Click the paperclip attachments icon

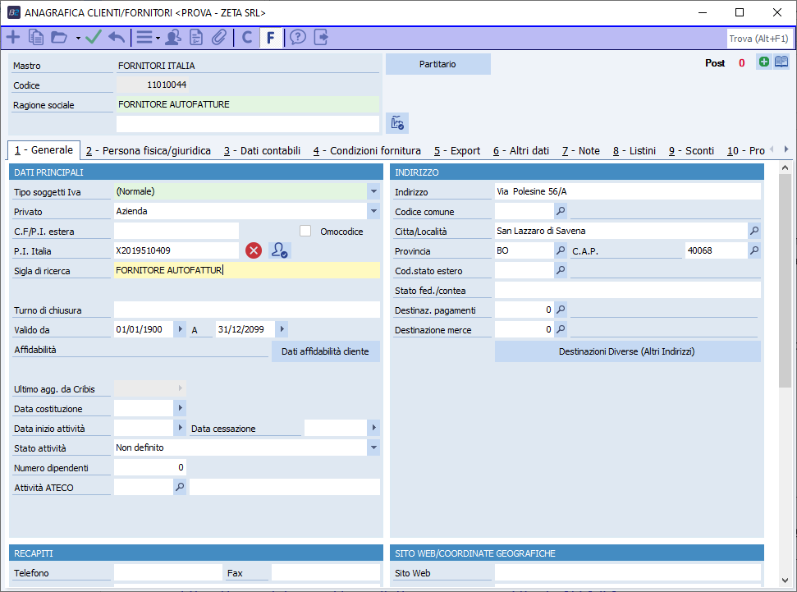click(x=219, y=37)
